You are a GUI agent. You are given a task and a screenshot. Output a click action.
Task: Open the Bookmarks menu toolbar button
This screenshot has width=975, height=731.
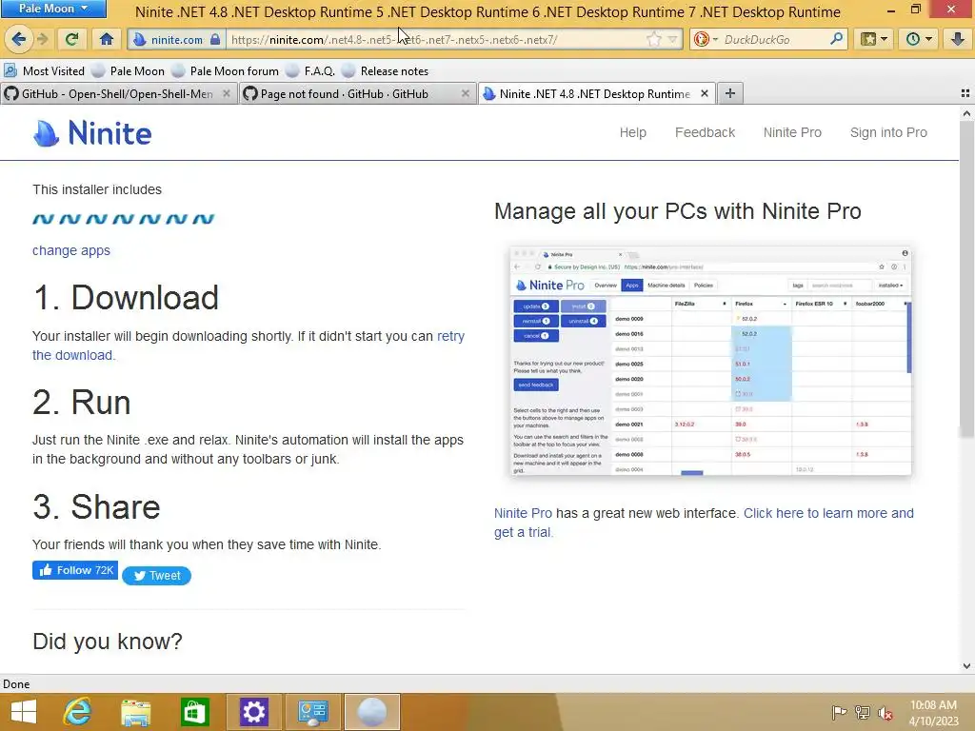tap(874, 39)
